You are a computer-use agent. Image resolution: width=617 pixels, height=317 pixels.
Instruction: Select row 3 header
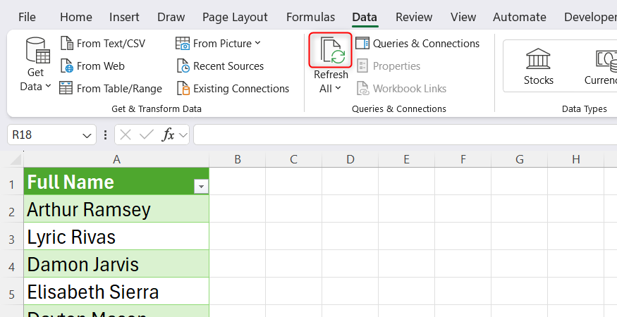[x=12, y=236]
